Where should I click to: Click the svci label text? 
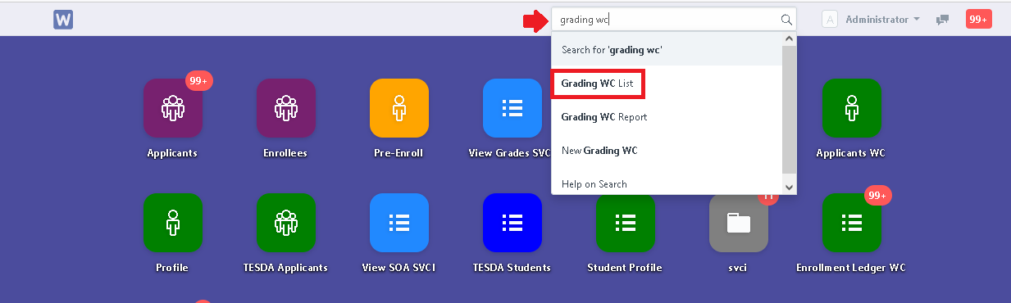pos(738,268)
